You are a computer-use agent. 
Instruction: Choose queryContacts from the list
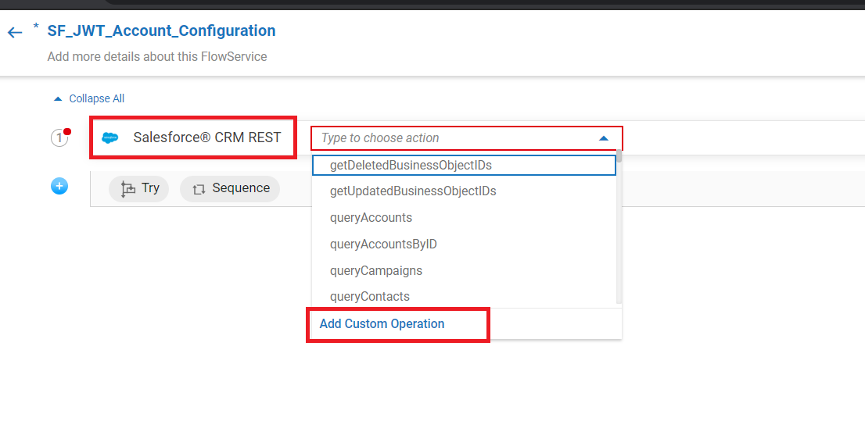tap(370, 296)
